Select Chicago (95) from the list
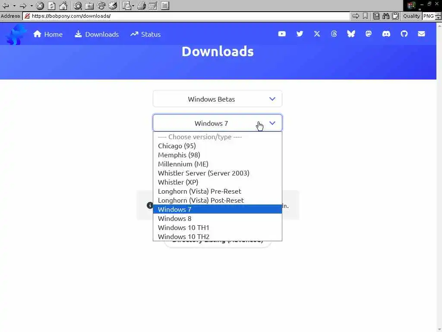This screenshot has height=332, width=442. click(218, 146)
